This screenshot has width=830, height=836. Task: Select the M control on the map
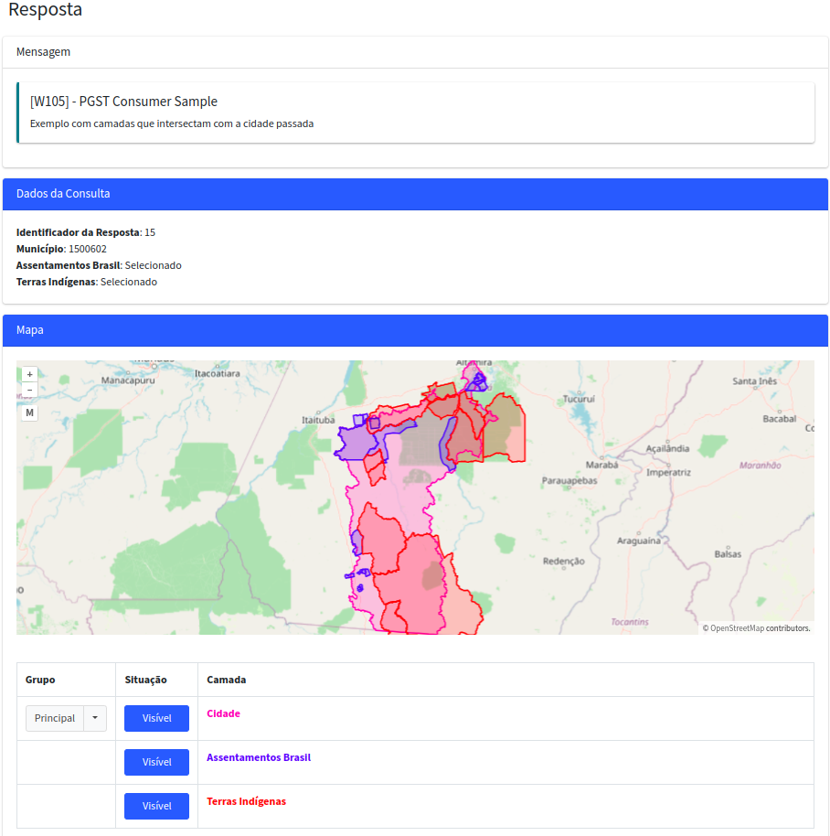pos(29,412)
